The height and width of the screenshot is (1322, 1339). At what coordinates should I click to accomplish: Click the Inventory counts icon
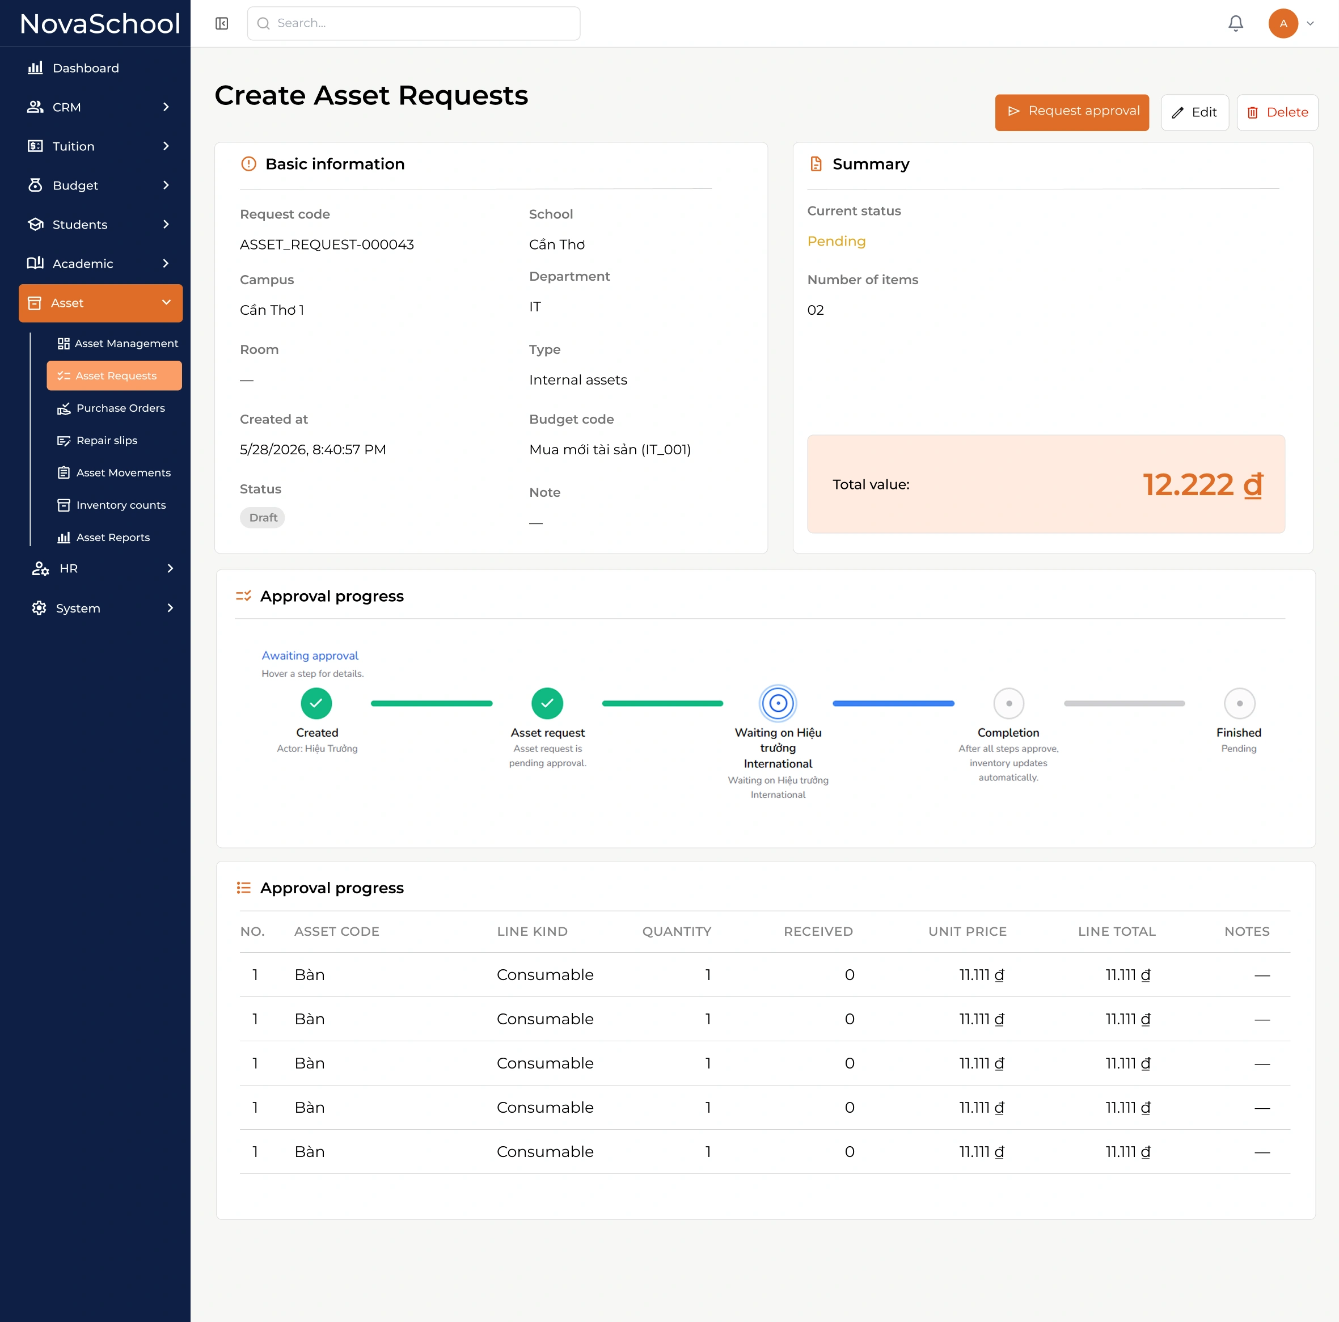(x=64, y=505)
